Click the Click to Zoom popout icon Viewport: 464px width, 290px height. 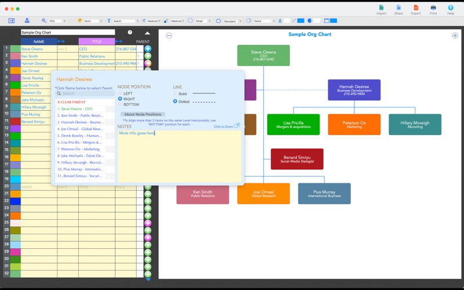pyautogui.click(x=237, y=125)
